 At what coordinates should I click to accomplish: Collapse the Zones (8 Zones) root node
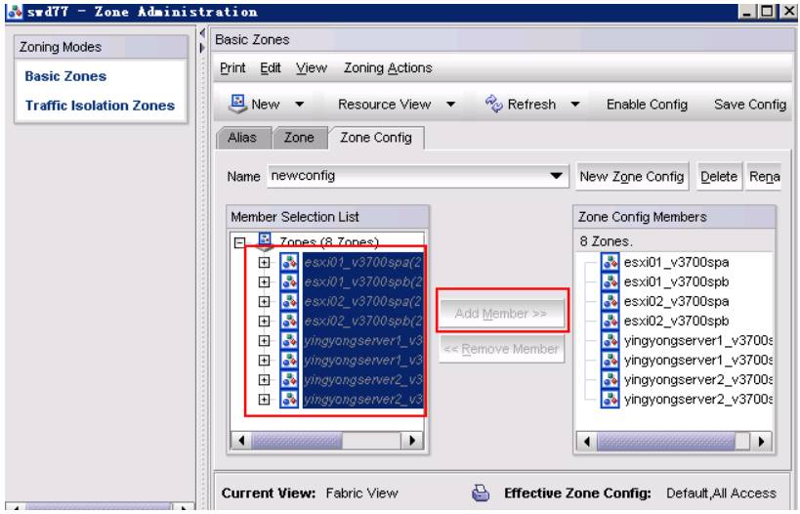coord(239,242)
